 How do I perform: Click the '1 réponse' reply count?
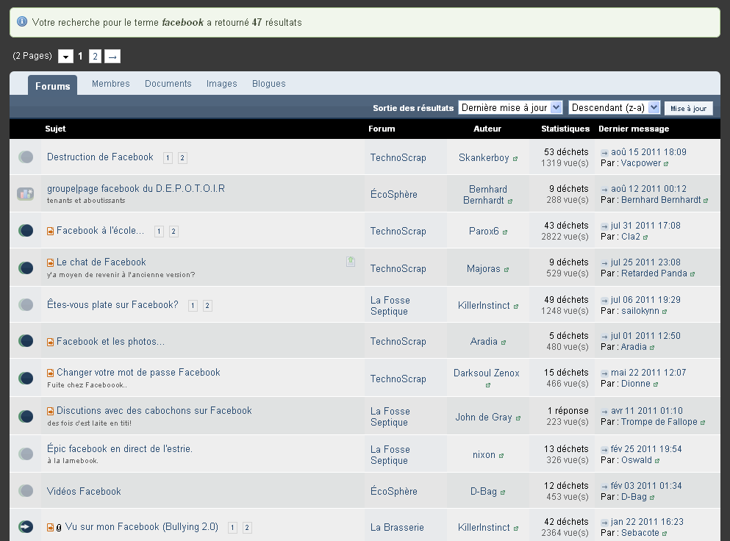[x=568, y=411]
